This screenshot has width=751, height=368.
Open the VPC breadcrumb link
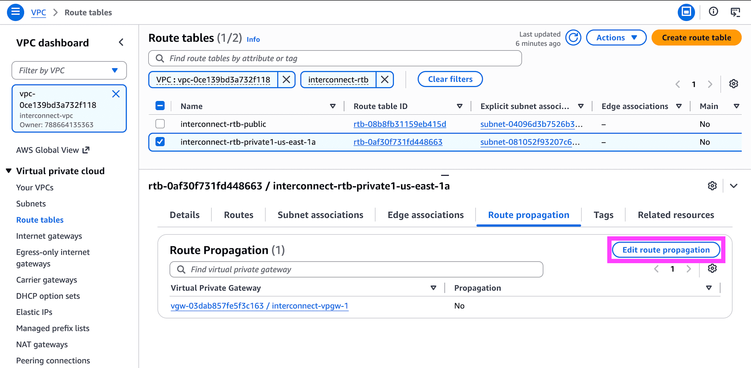(39, 12)
